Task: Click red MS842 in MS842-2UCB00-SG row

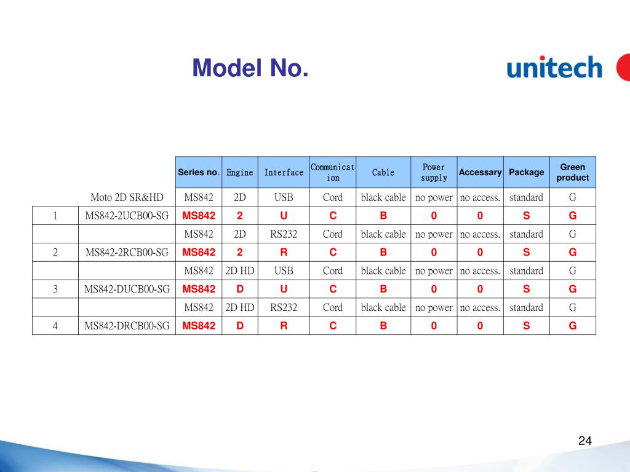Action: point(199,216)
